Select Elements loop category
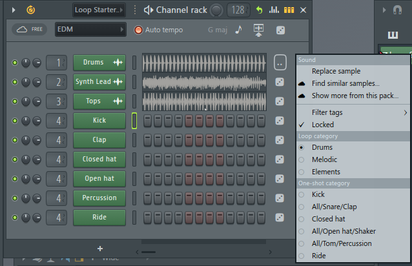Image resolution: width=412 pixels, height=266 pixels. pos(353,172)
